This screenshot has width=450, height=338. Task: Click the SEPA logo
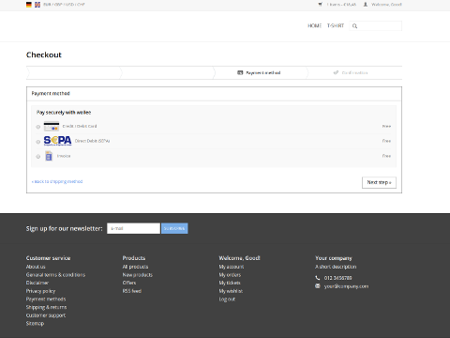pyautogui.click(x=57, y=141)
